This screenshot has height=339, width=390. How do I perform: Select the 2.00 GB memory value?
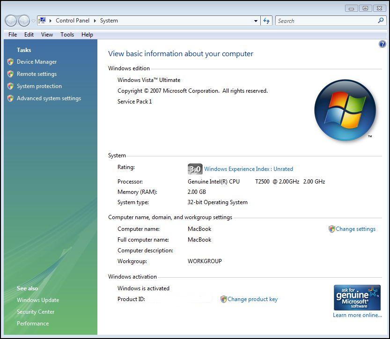point(197,192)
